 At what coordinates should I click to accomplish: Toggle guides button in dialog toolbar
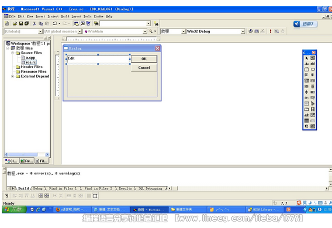coord(95,196)
